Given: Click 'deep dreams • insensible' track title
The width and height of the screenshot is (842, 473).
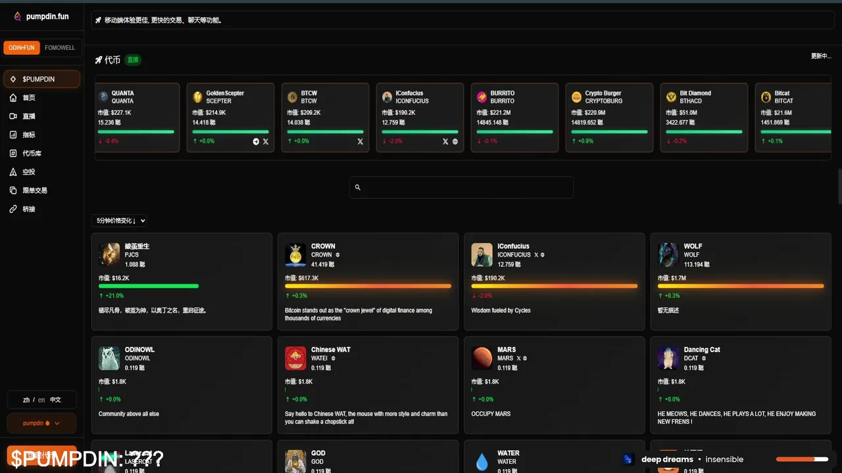Looking at the screenshot, I should [x=692, y=460].
